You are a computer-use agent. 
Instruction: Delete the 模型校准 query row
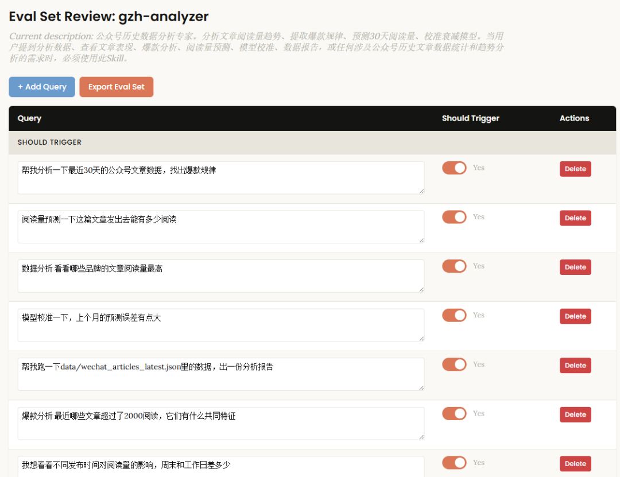[x=575, y=316]
